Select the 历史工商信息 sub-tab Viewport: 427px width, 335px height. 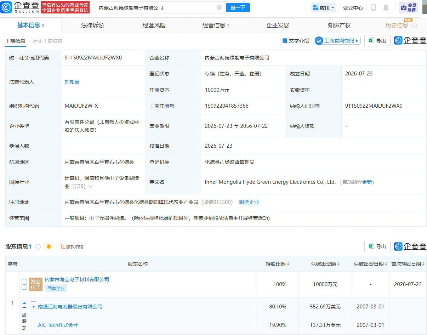coord(48,41)
